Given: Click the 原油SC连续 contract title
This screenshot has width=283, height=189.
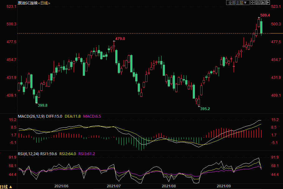Looking at the screenshot, I should pos(27,3).
